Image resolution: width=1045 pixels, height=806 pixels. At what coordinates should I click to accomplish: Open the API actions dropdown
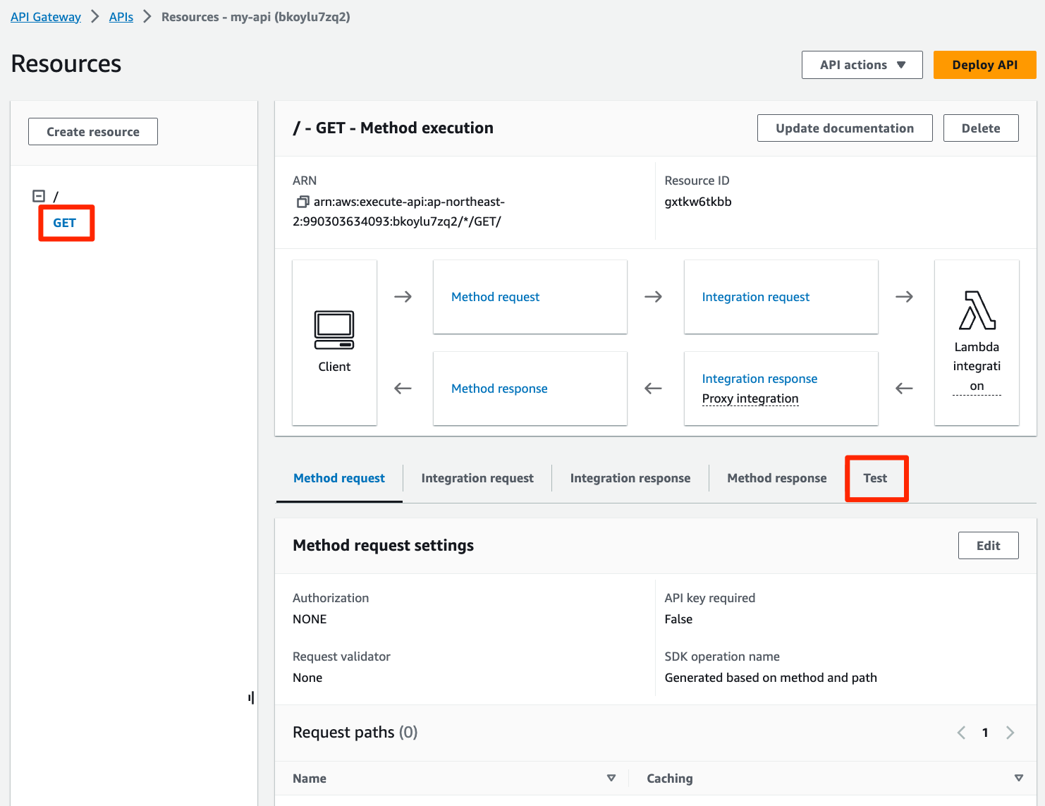862,65
